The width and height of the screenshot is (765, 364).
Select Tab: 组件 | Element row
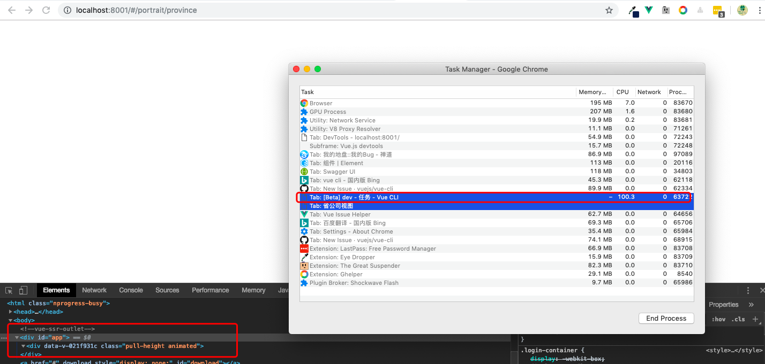(x=497, y=163)
